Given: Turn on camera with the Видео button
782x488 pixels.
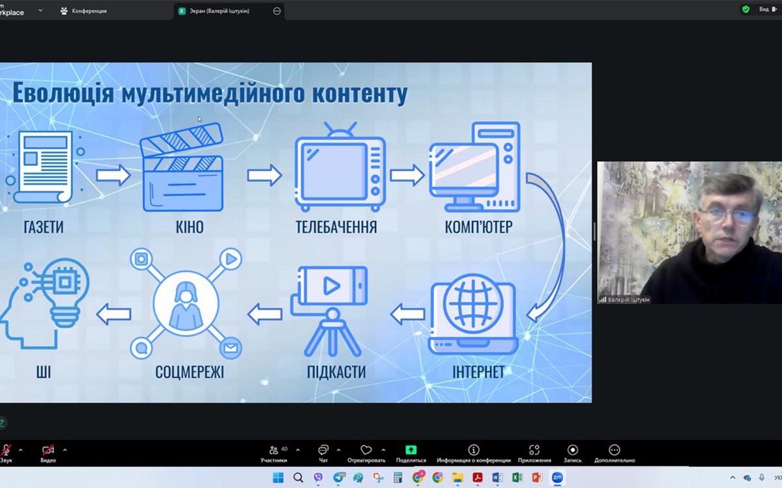Looking at the screenshot, I should click(x=48, y=450).
